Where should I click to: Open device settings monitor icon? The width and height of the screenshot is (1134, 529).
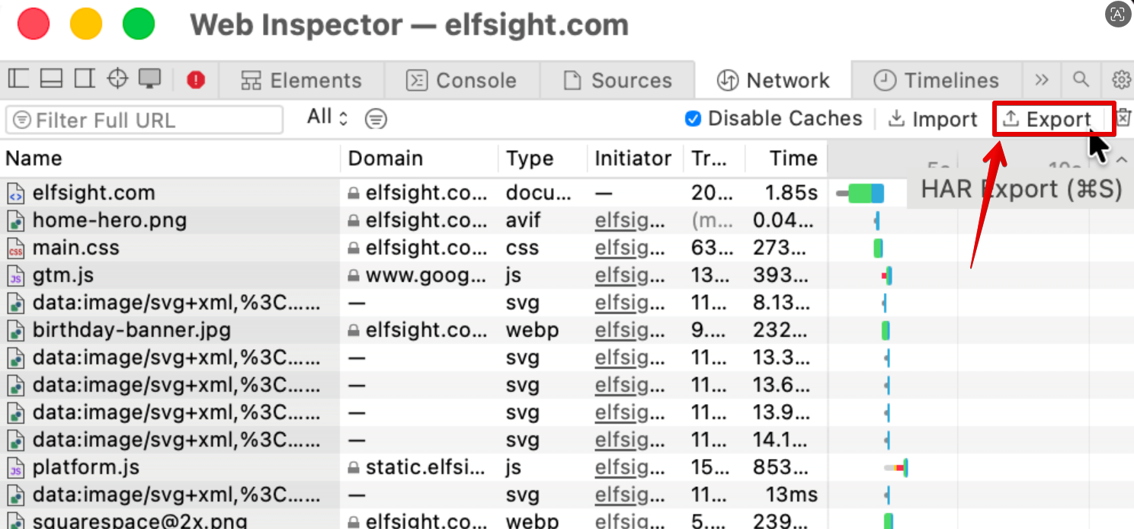pyautogui.click(x=149, y=79)
